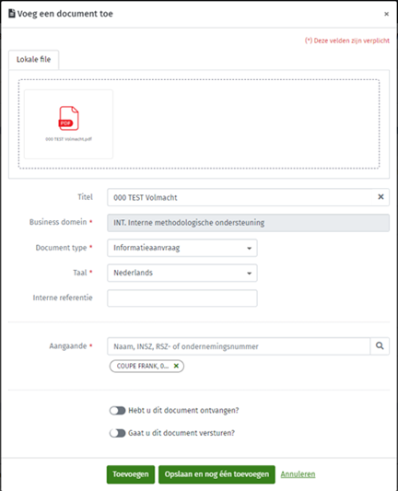Expand the Taal dropdown showing Nederlands
This screenshot has height=491, width=398.
click(182, 273)
